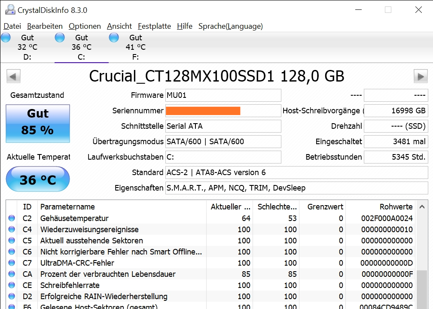Click the Eigenschaften features field
The image size is (433, 309).
(x=296, y=188)
